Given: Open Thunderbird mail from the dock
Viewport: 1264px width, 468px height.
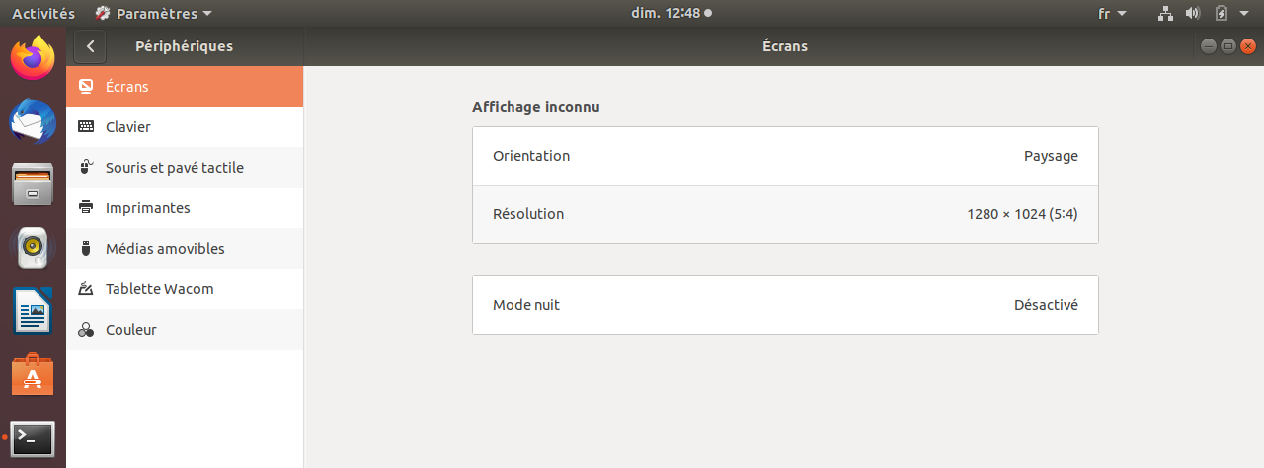Looking at the screenshot, I should tap(33, 122).
